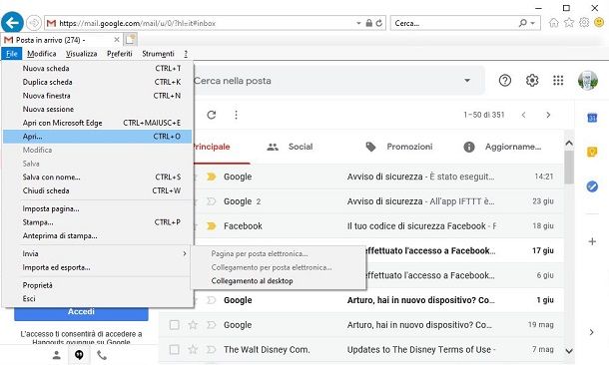Expand the Cerca search provider dropdown arrow
The width and height of the screenshot is (609, 365).
tap(533, 23)
